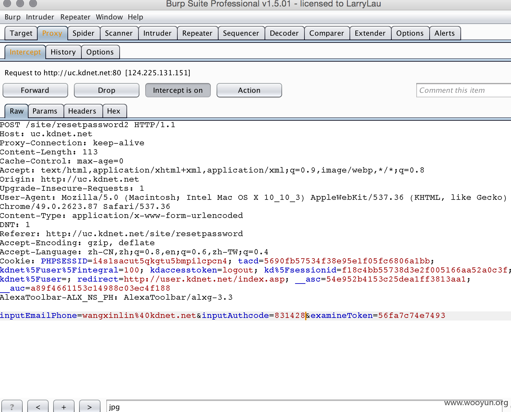Click the Content-Length: 113 header

coord(49,152)
